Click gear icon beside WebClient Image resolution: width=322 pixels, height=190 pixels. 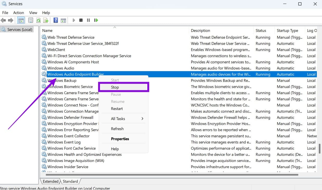tap(44, 50)
